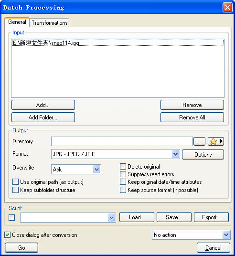Click the Add Folder... button
The height and width of the screenshot is (256, 235).
43,117
